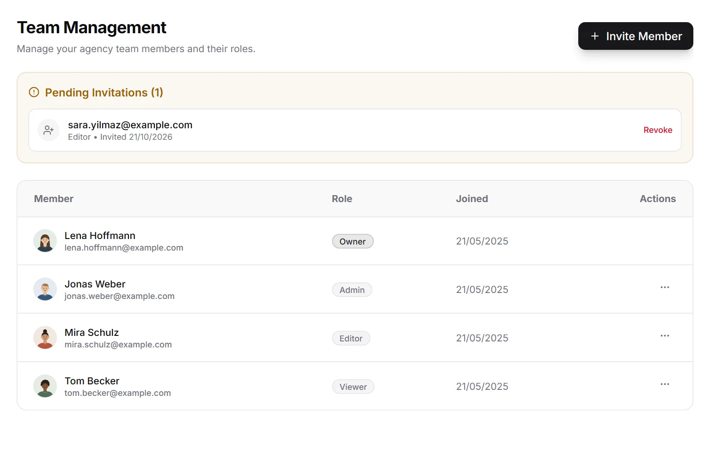Screen dimensions: 710x454
Task: Click the Role column header
Action: coord(342,199)
